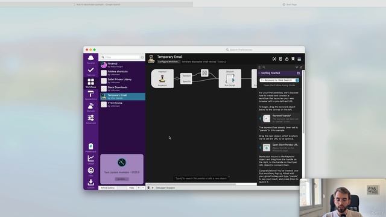
Task: Click the debugger bug icon in status bar
Action: (x=148, y=187)
